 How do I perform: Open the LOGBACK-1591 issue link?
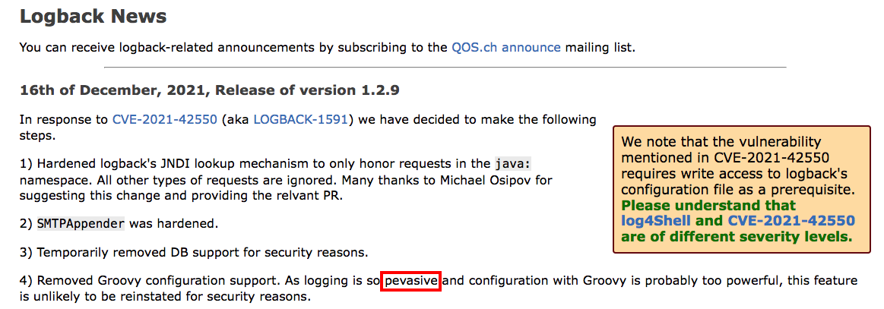(x=300, y=119)
